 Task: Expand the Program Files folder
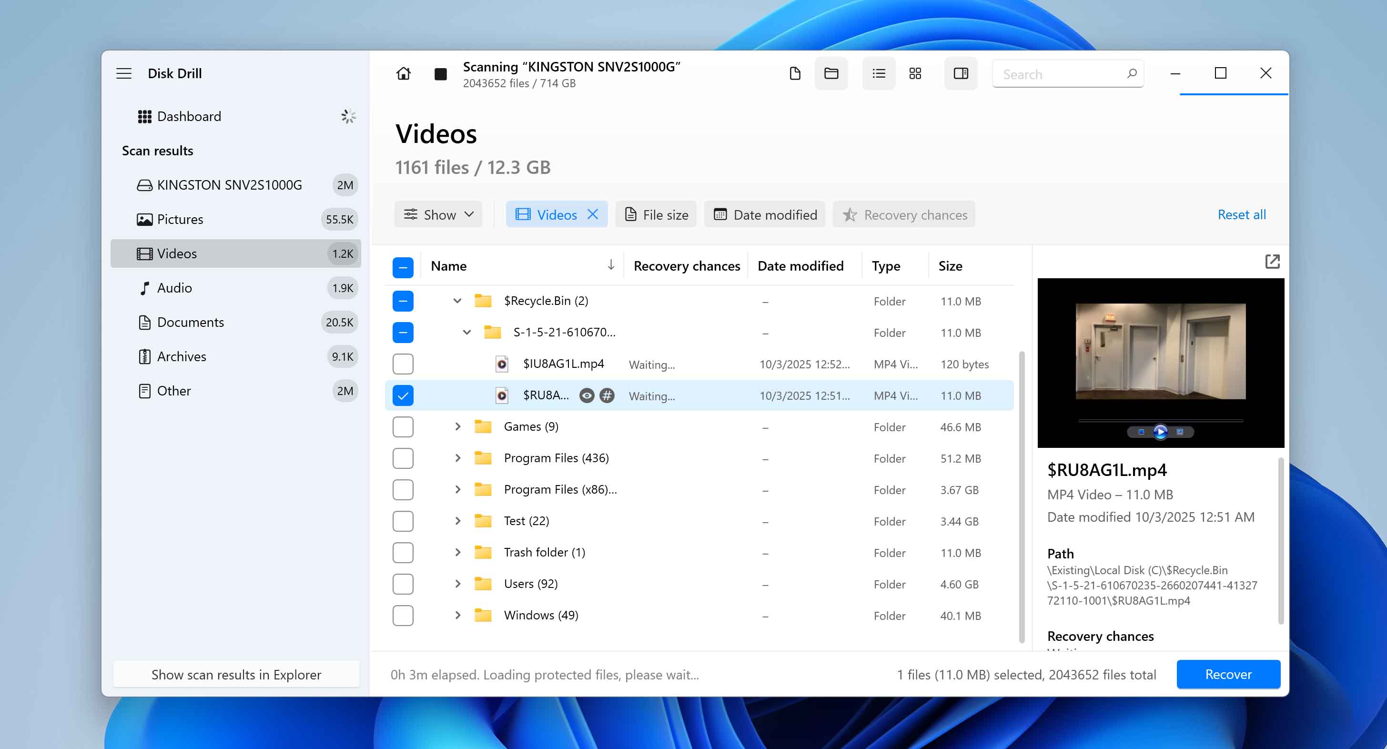(x=458, y=458)
